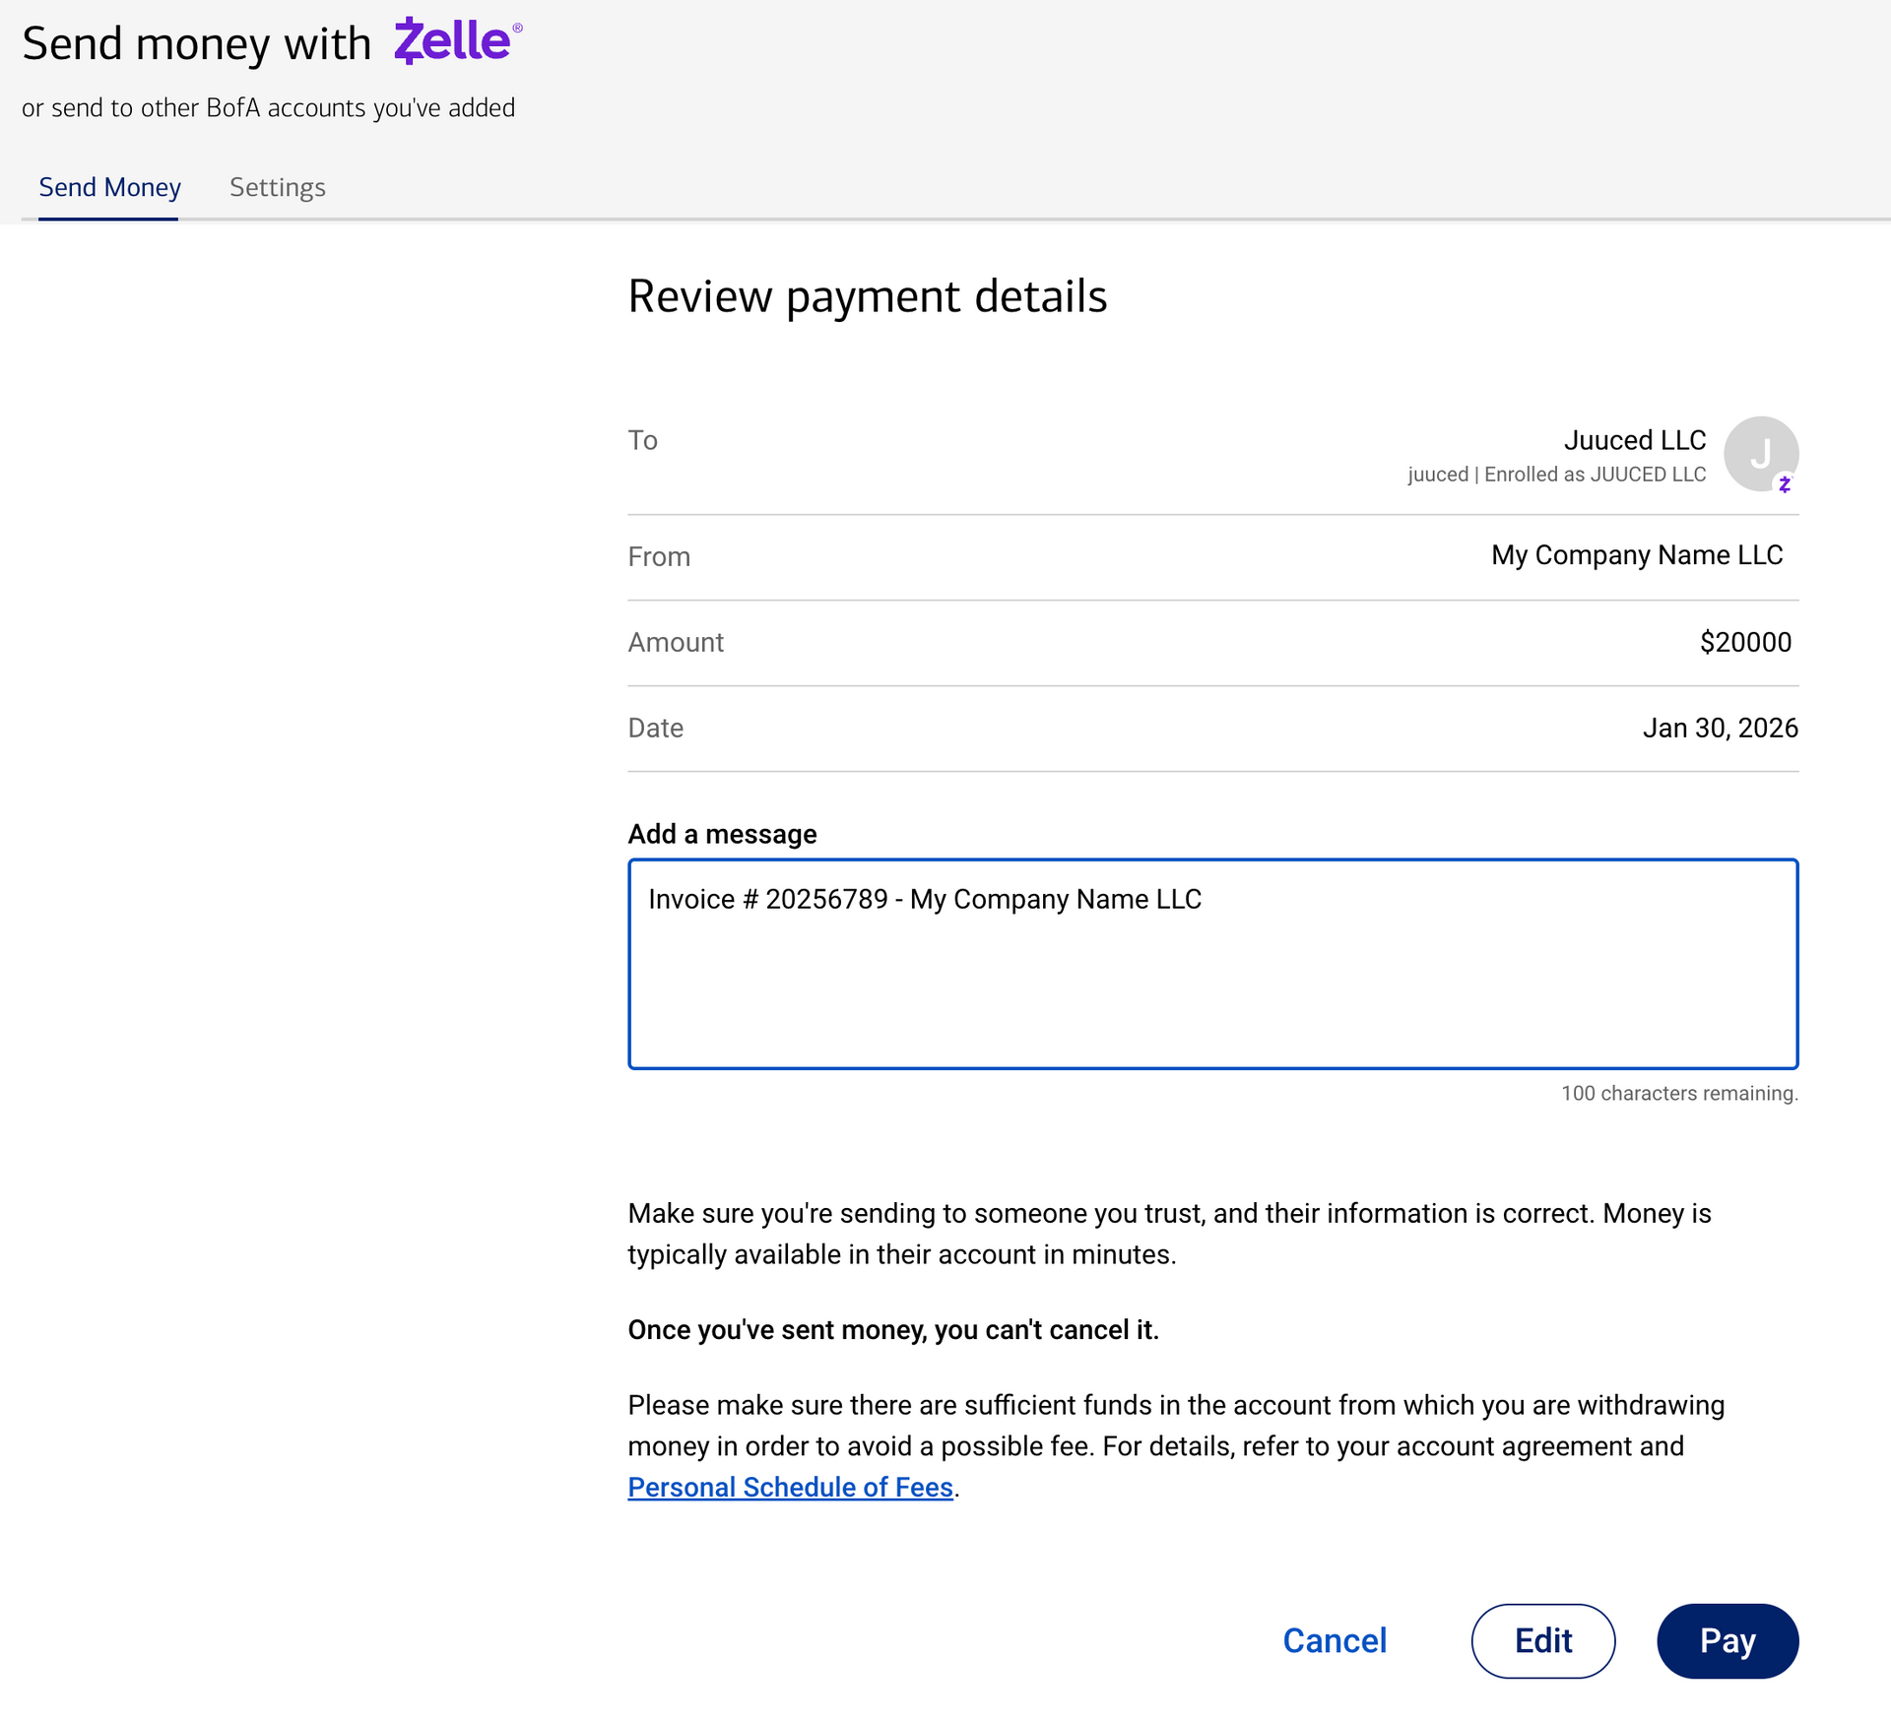This screenshot has width=1891, height=1721.
Task: Cancel the payment
Action: pyautogui.click(x=1334, y=1640)
